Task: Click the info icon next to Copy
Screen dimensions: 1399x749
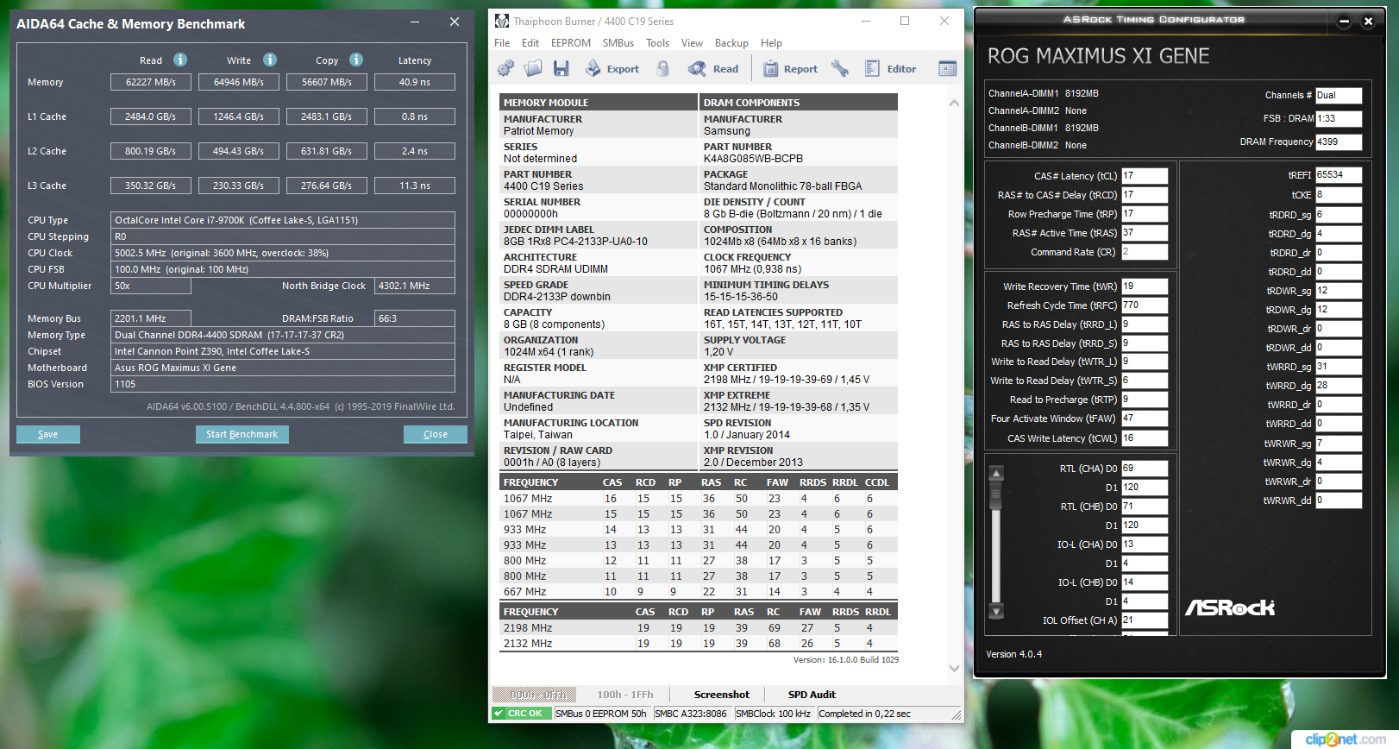Action: 356,60
